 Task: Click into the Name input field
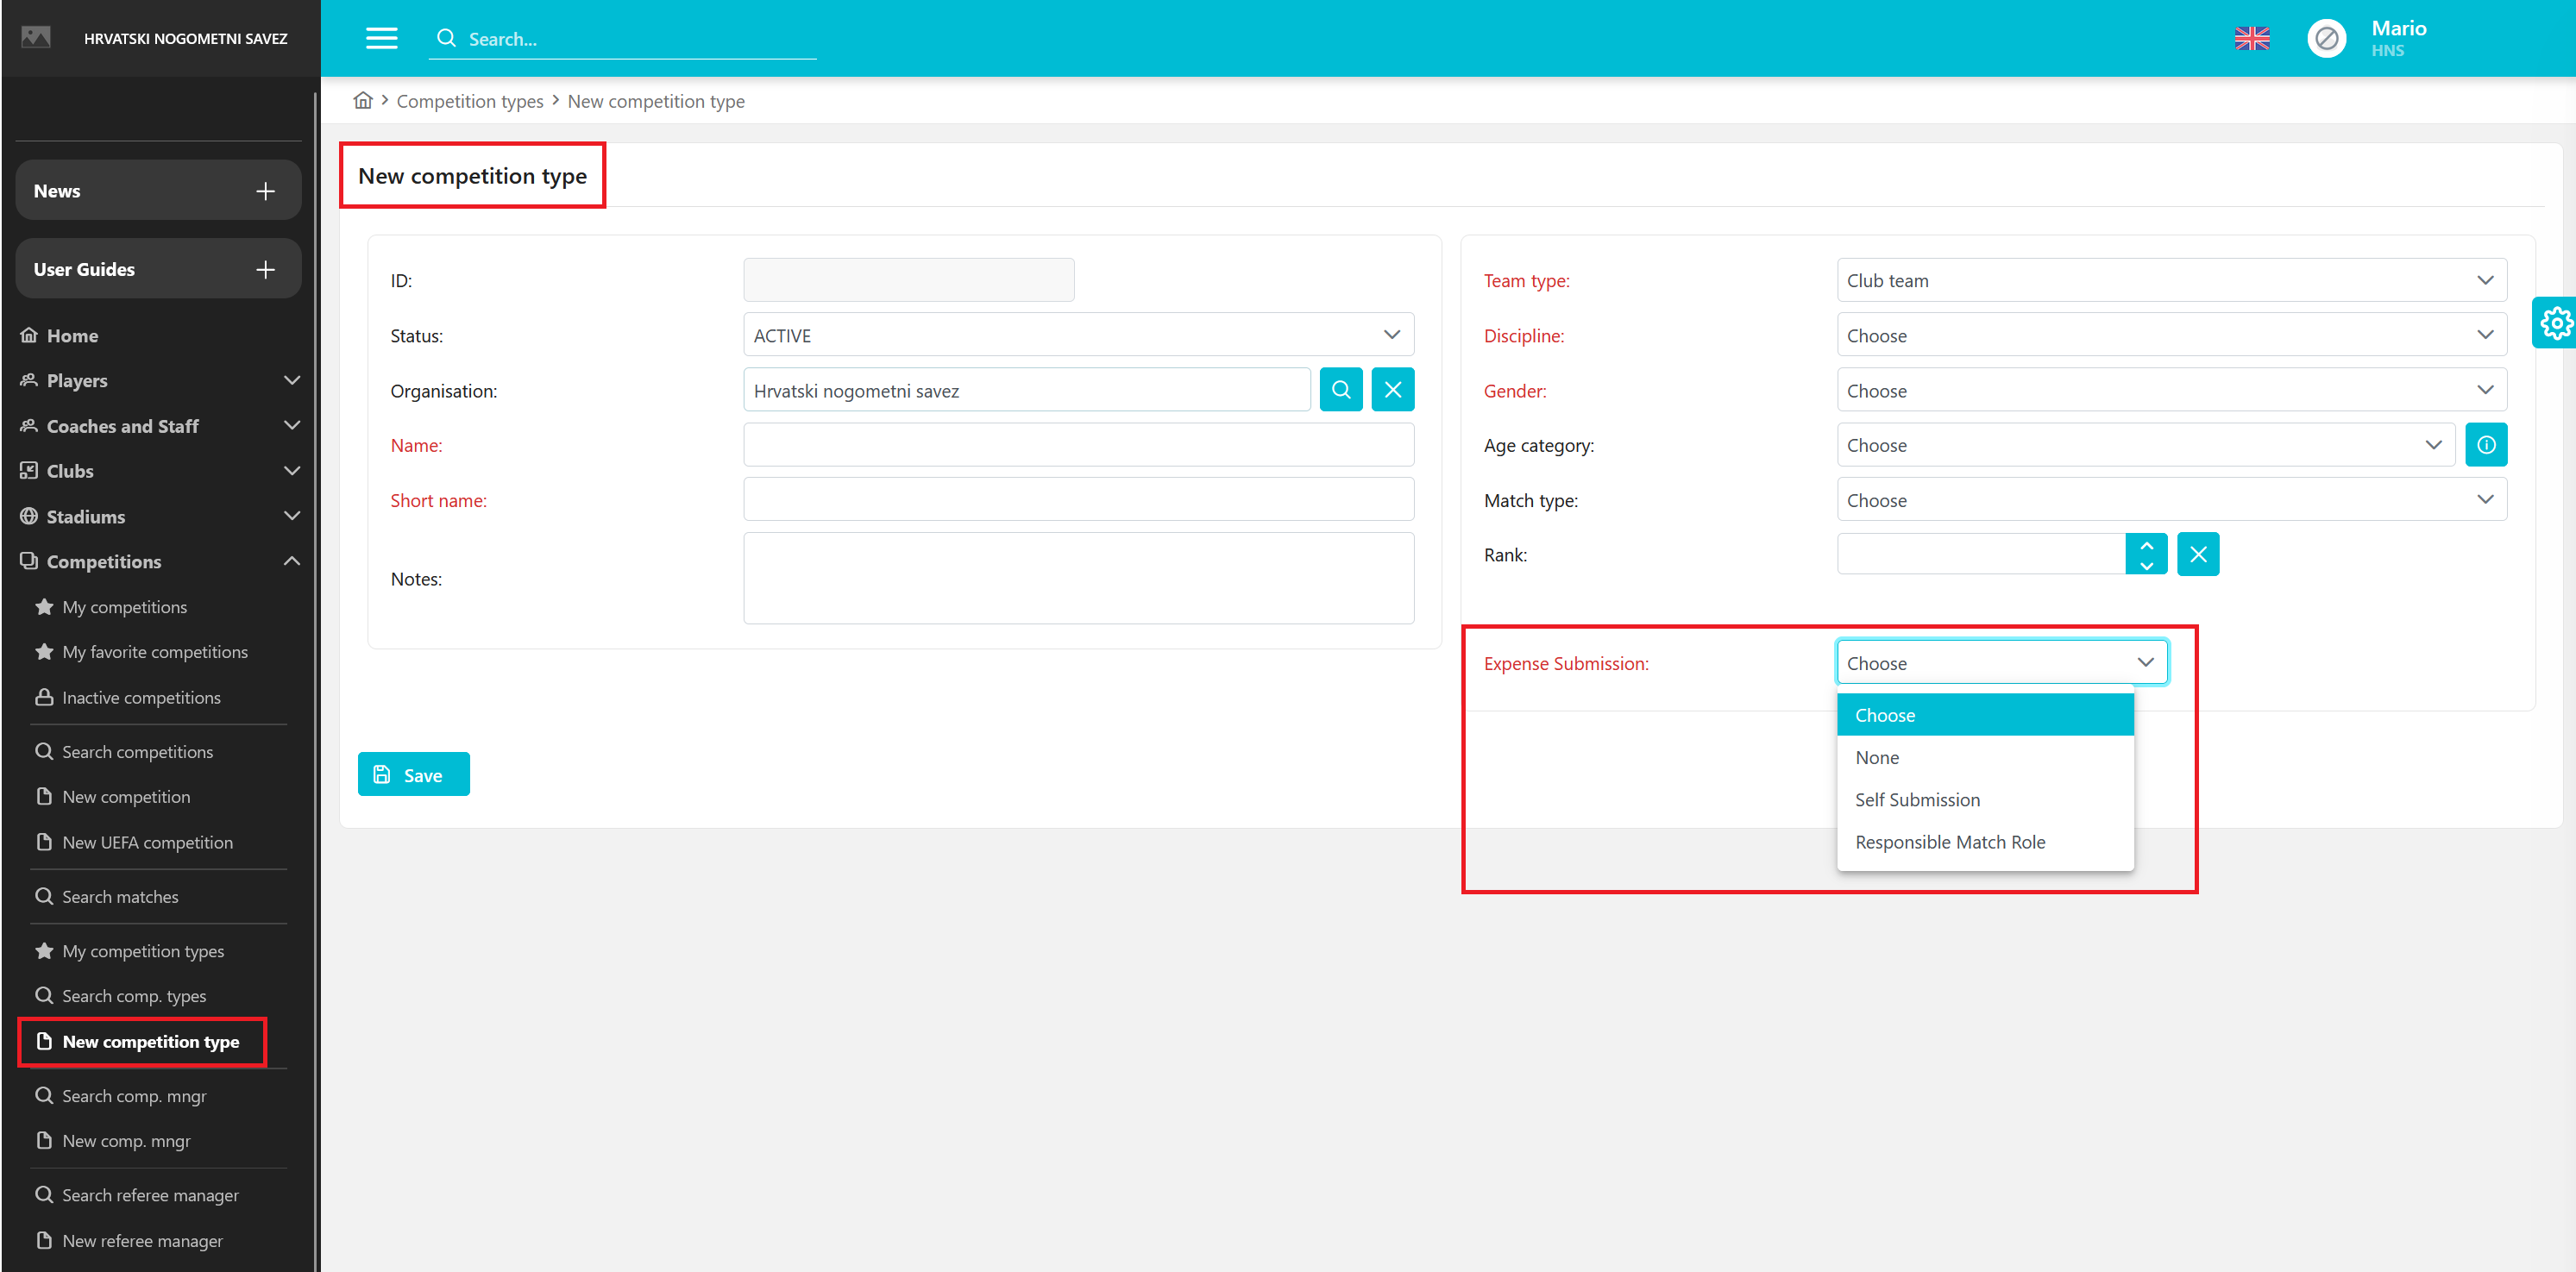(x=1077, y=445)
